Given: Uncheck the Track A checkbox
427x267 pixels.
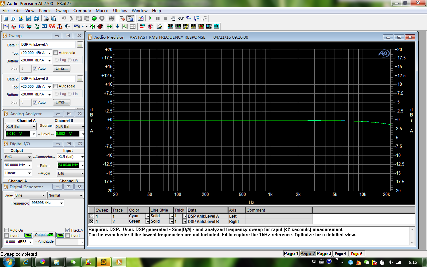Looking at the screenshot, I should coord(68,230).
